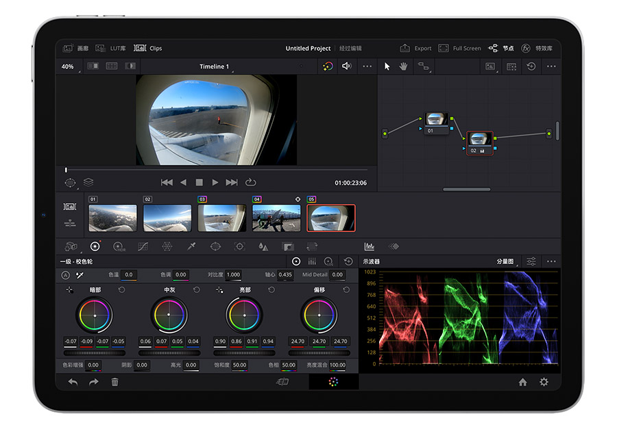This screenshot has height=429, width=617.
Task: Reset the 亮部 (Gain) wheel
Action: coord(271,290)
